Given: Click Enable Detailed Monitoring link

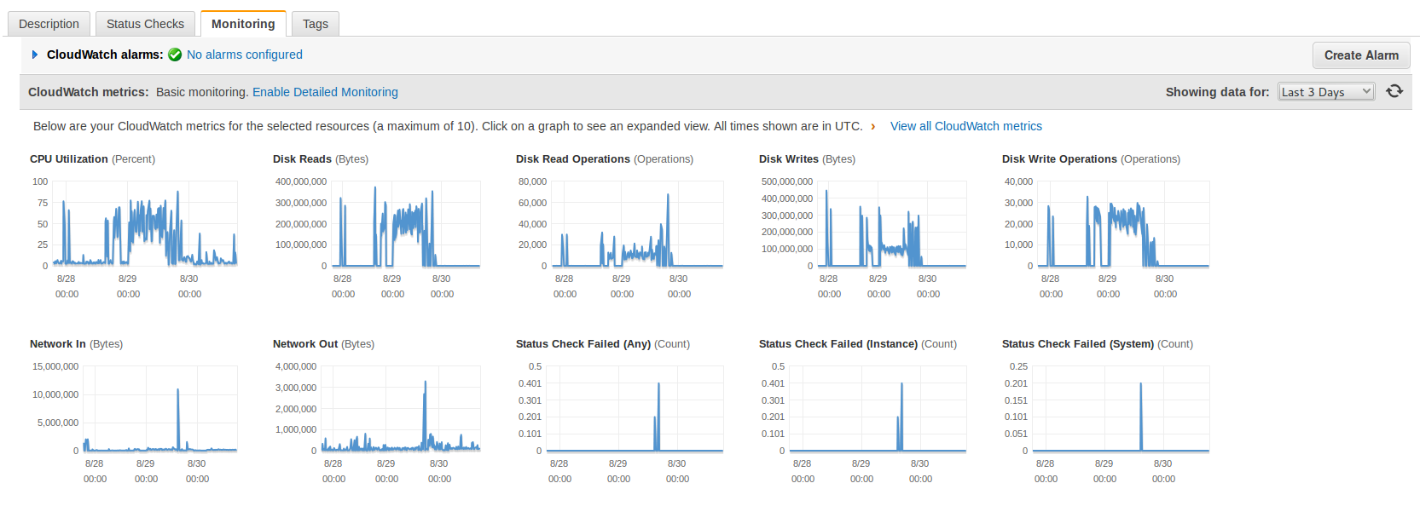Looking at the screenshot, I should point(325,92).
